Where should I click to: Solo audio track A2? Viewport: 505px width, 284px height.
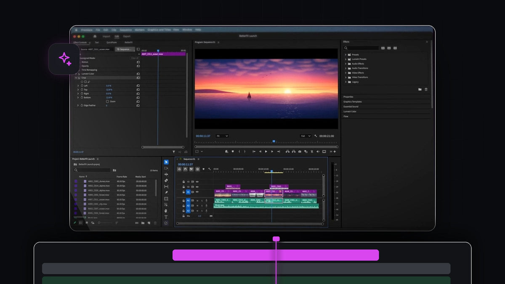[202, 206]
